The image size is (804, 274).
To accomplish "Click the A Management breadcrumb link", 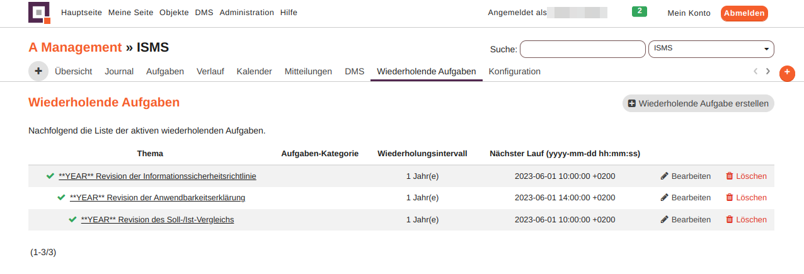I will (75, 47).
